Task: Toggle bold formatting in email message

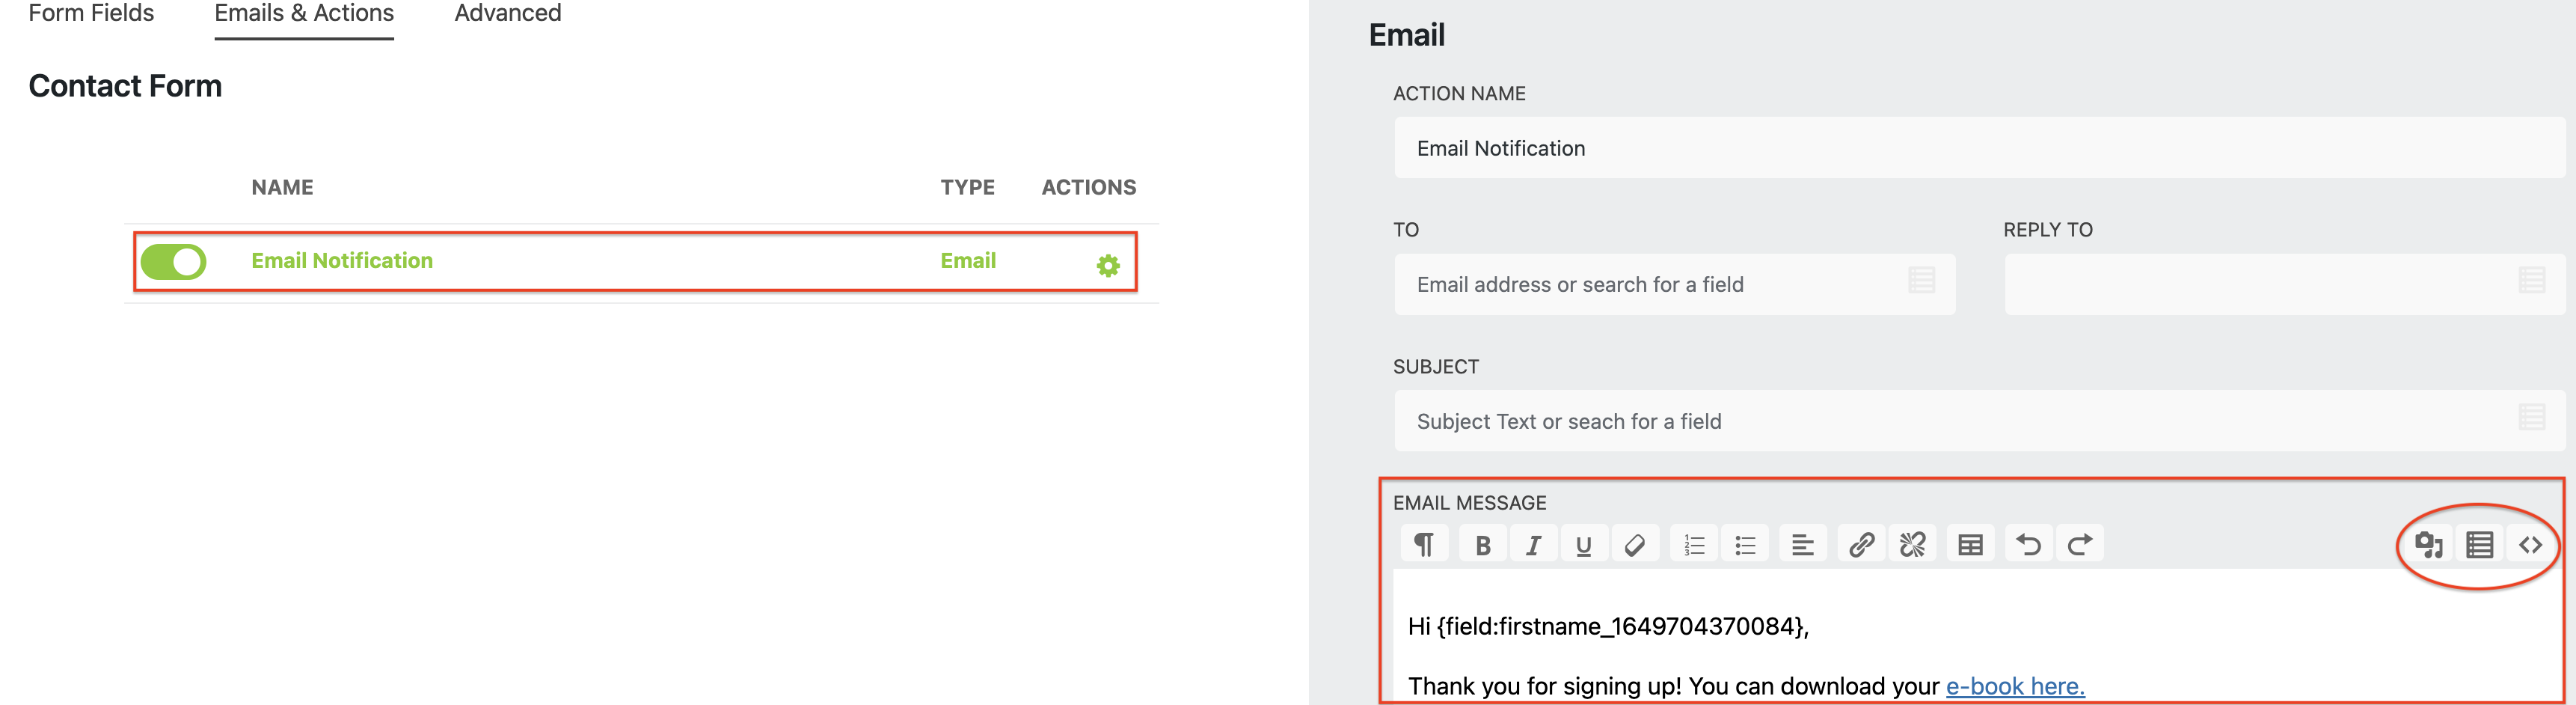Action: click(1483, 543)
